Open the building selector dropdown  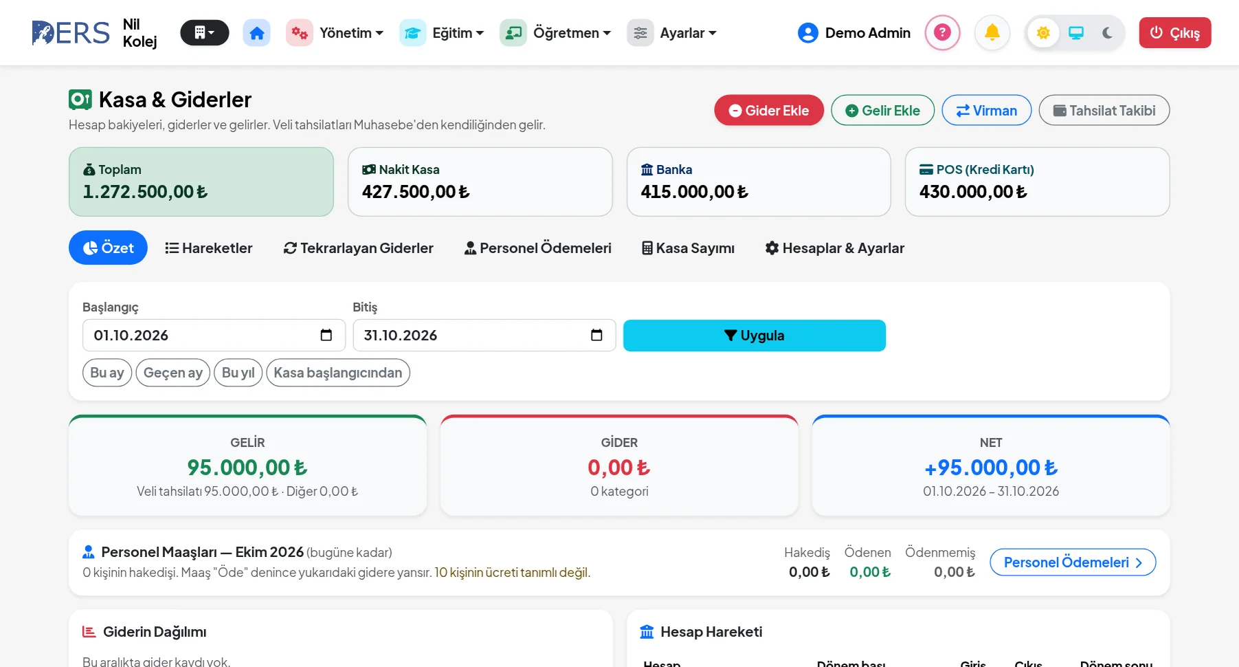click(204, 33)
